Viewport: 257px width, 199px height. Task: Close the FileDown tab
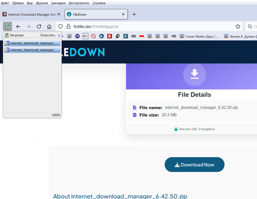[123, 14]
